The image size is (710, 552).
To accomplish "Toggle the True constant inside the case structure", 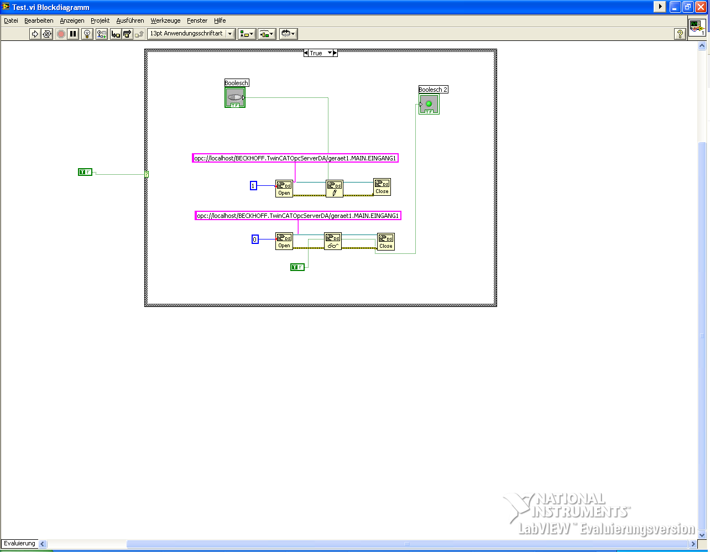I will [x=297, y=267].
